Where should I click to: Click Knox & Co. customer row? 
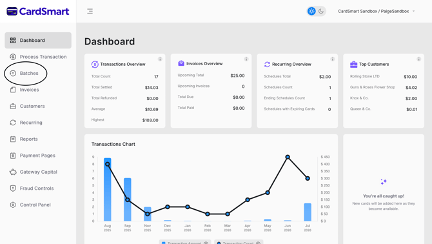tap(384, 98)
